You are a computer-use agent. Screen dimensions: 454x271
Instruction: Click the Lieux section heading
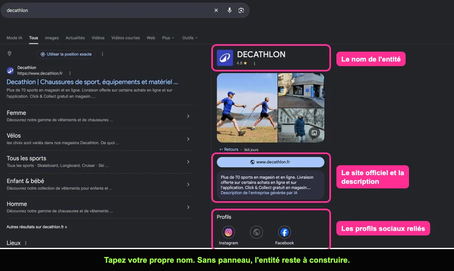click(14, 243)
